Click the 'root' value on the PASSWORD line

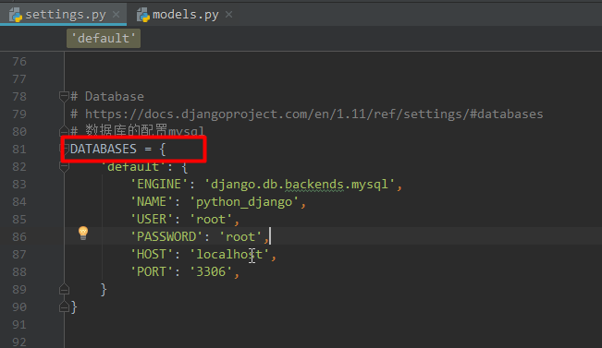240,237
